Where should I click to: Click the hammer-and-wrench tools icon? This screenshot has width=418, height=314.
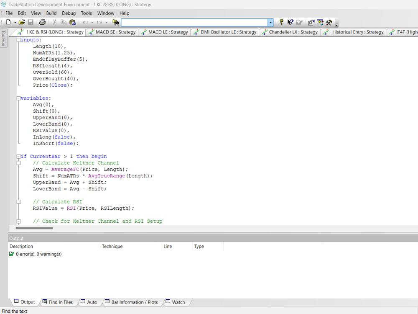329,22
